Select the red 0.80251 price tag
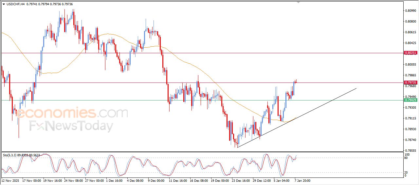 [x=410, y=53]
